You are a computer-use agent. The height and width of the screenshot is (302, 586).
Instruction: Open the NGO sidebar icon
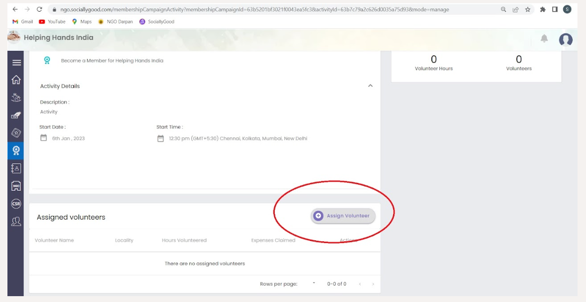[16, 186]
